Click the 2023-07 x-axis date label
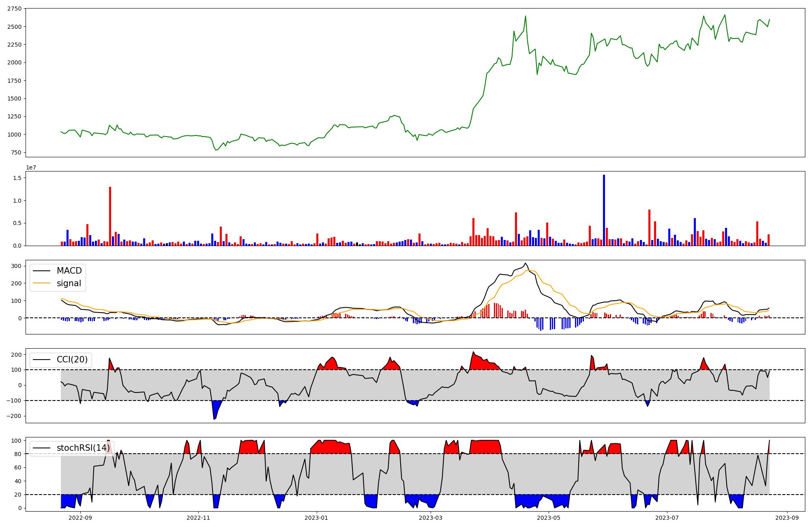811x527 pixels. 667,518
